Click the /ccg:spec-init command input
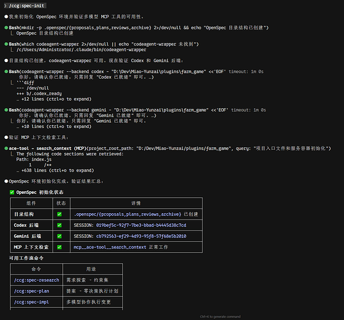 pos(26,6)
